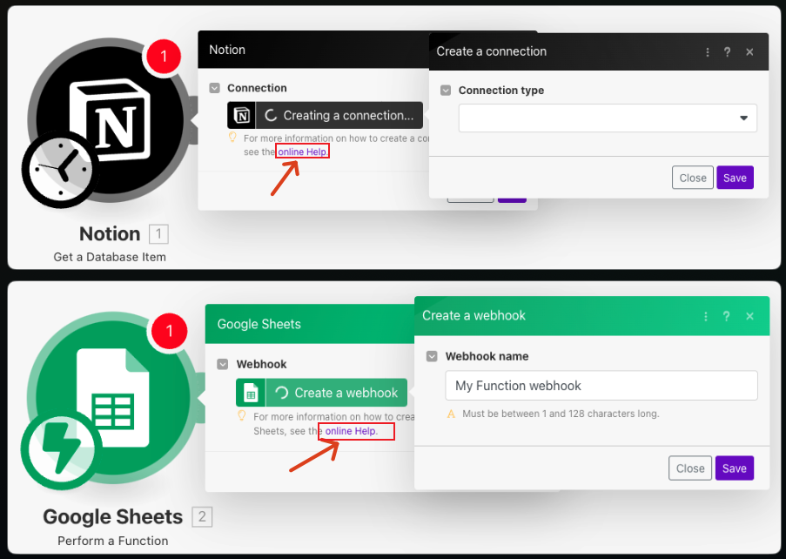Click Save in Create a webhook dialog
This screenshot has height=559, width=786.
click(735, 468)
